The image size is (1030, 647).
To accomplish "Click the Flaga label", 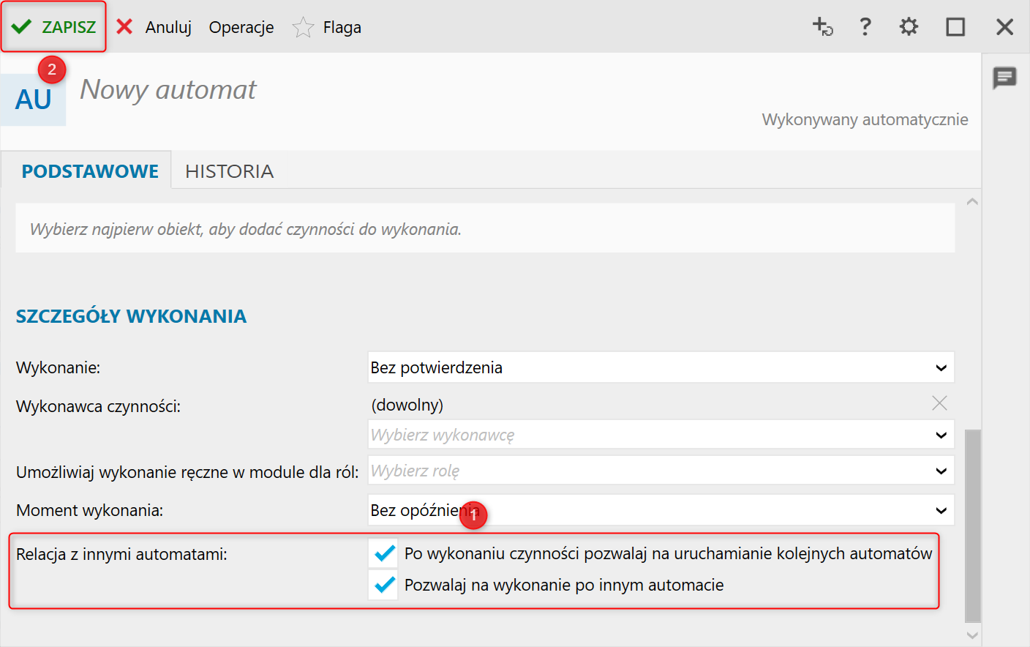I will point(342,27).
